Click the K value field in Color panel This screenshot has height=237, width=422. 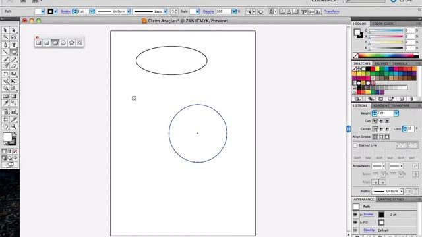(409, 48)
